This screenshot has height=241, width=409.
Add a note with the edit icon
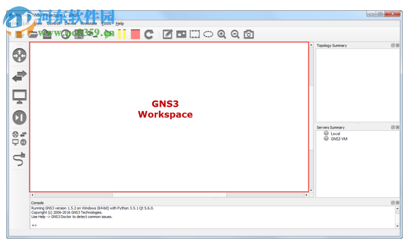[x=168, y=34]
